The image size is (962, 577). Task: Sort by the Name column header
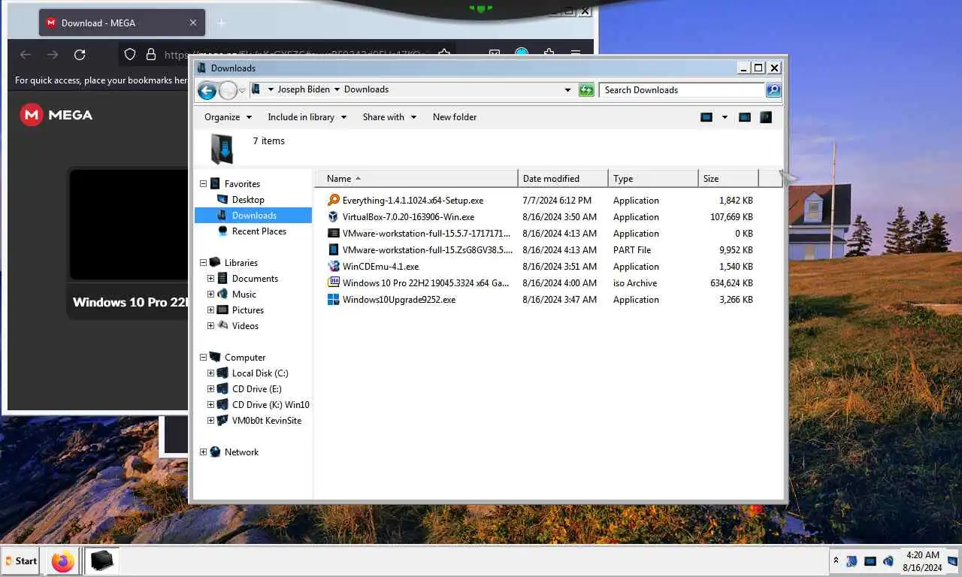click(416, 179)
